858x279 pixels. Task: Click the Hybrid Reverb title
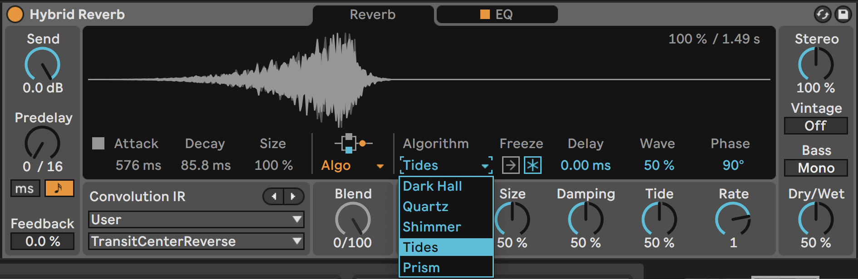pyautogui.click(x=77, y=14)
